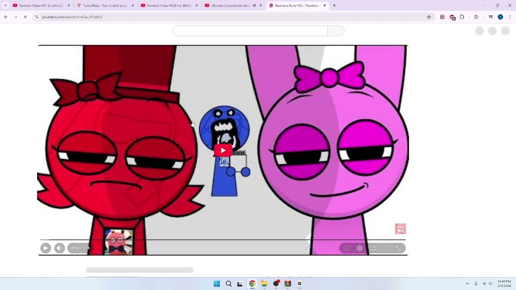Open the clock showing 10:40 PM

click(x=504, y=284)
